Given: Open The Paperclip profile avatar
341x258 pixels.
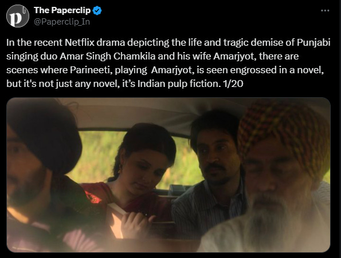Looking at the screenshot, I should coord(18,16).
